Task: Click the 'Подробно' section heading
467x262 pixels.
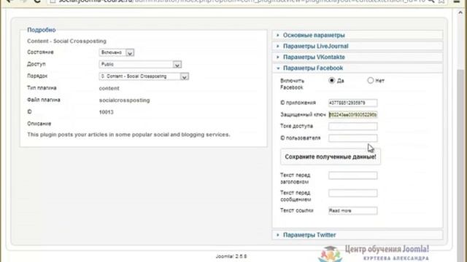Action: [42, 30]
